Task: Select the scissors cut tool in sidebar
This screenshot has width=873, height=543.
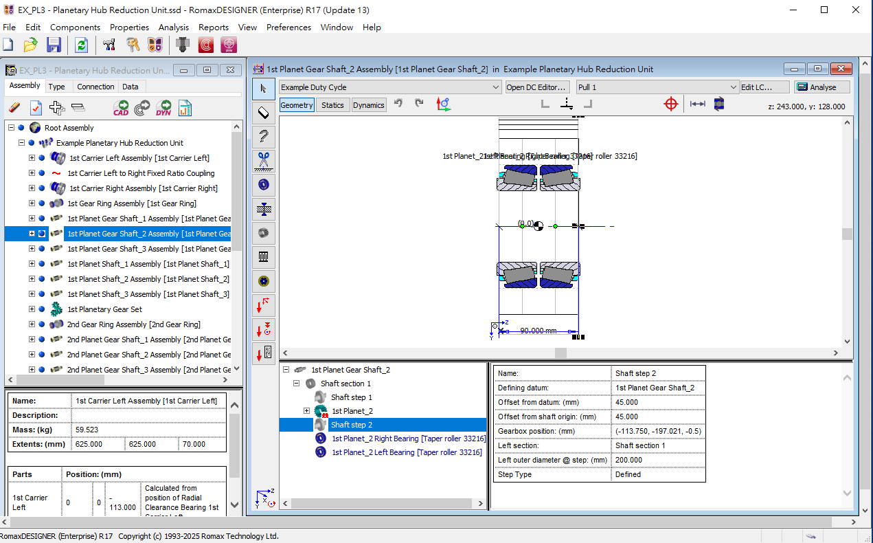Action: pos(263,160)
